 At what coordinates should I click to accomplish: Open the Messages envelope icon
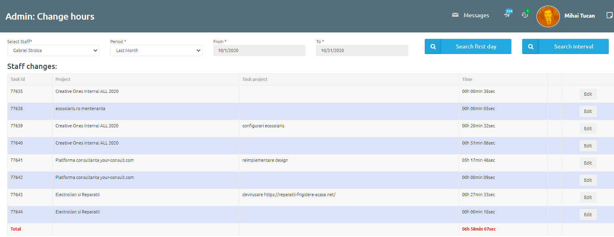coord(455,15)
